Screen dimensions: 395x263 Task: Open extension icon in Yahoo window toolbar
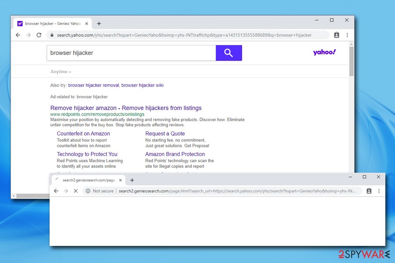click(x=337, y=35)
